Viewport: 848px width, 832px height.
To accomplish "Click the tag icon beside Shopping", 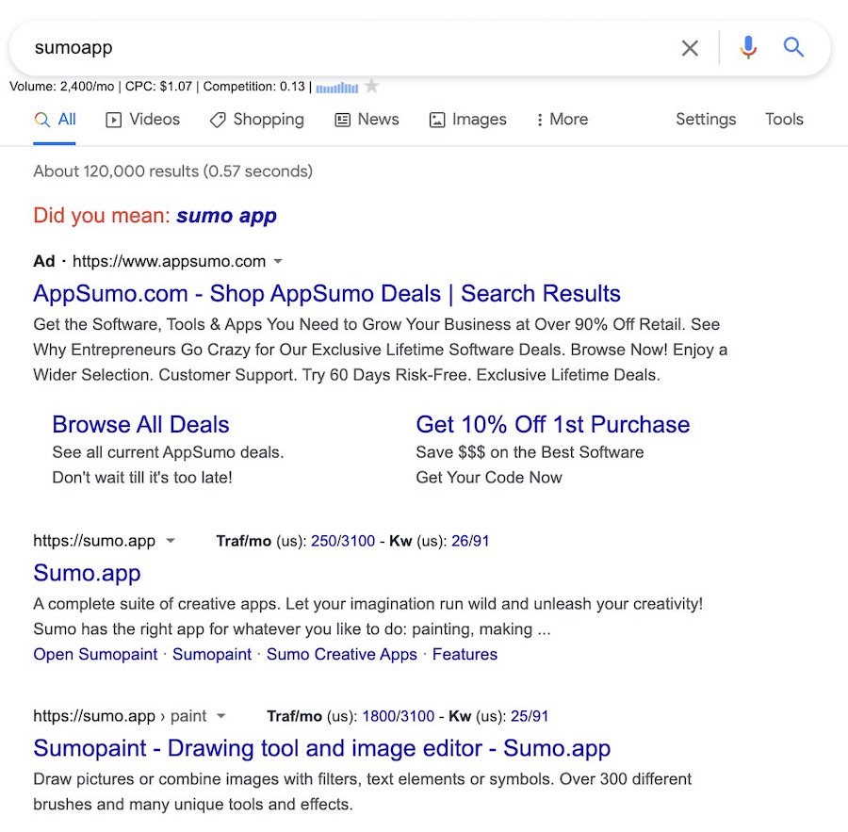I will [218, 120].
